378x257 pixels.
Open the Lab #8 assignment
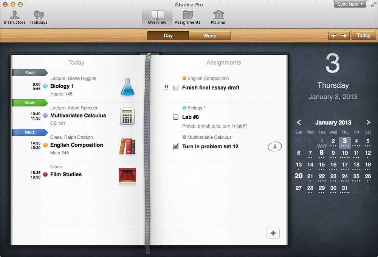pos(191,117)
